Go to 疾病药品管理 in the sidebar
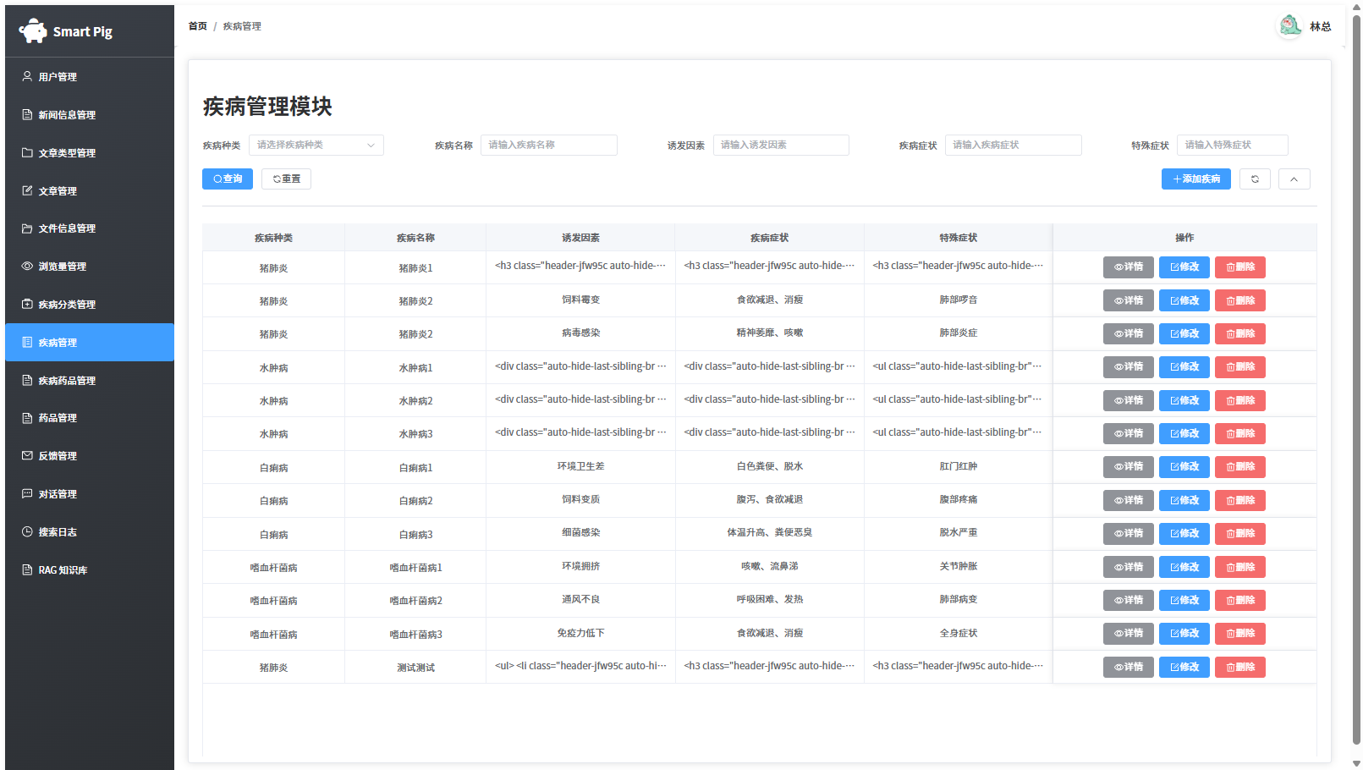The width and height of the screenshot is (1363, 770). pyautogui.click(x=90, y=380)
